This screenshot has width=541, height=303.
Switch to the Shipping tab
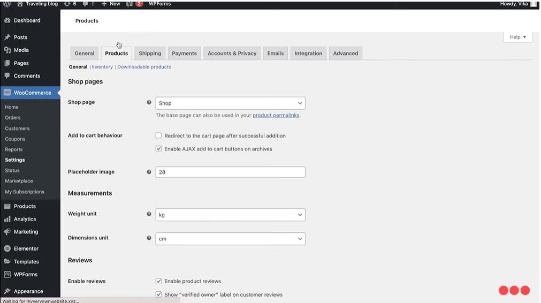[150, 54]
